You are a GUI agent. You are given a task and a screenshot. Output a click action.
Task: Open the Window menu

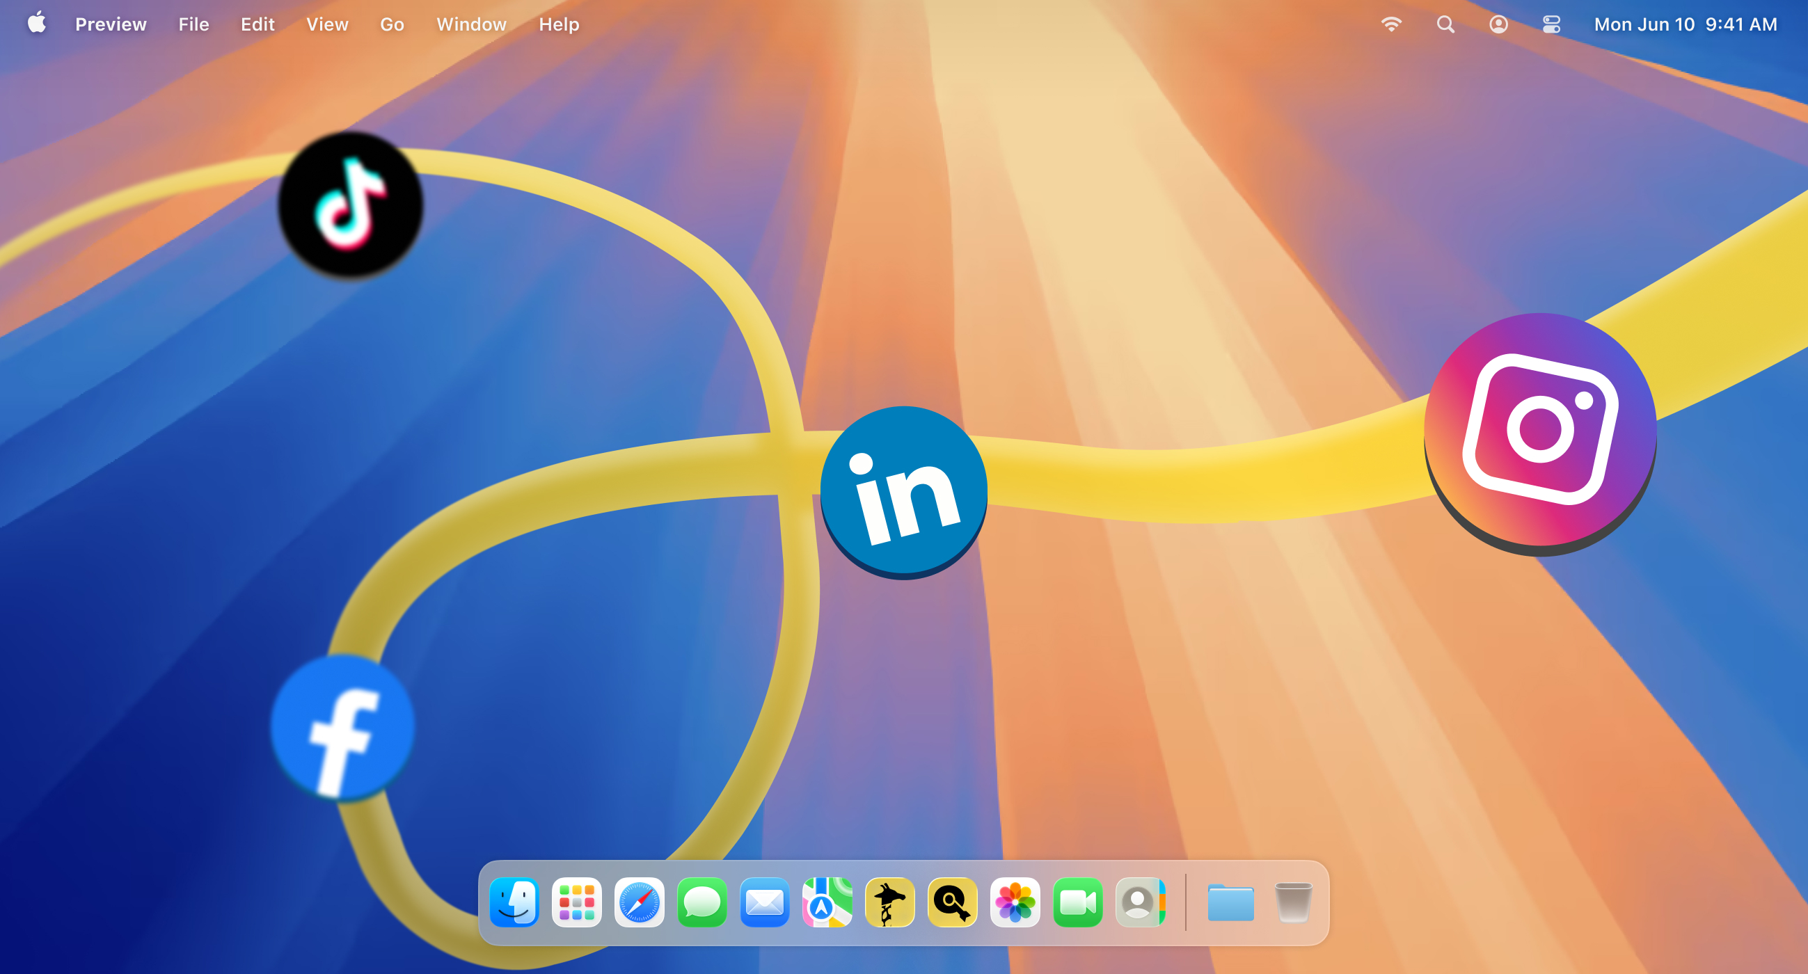pos(472,24)
